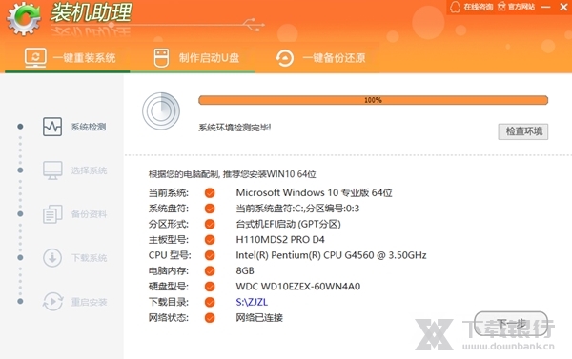
Task: Select the 系统检测 step icon
Action: click(x=52, y=127)
